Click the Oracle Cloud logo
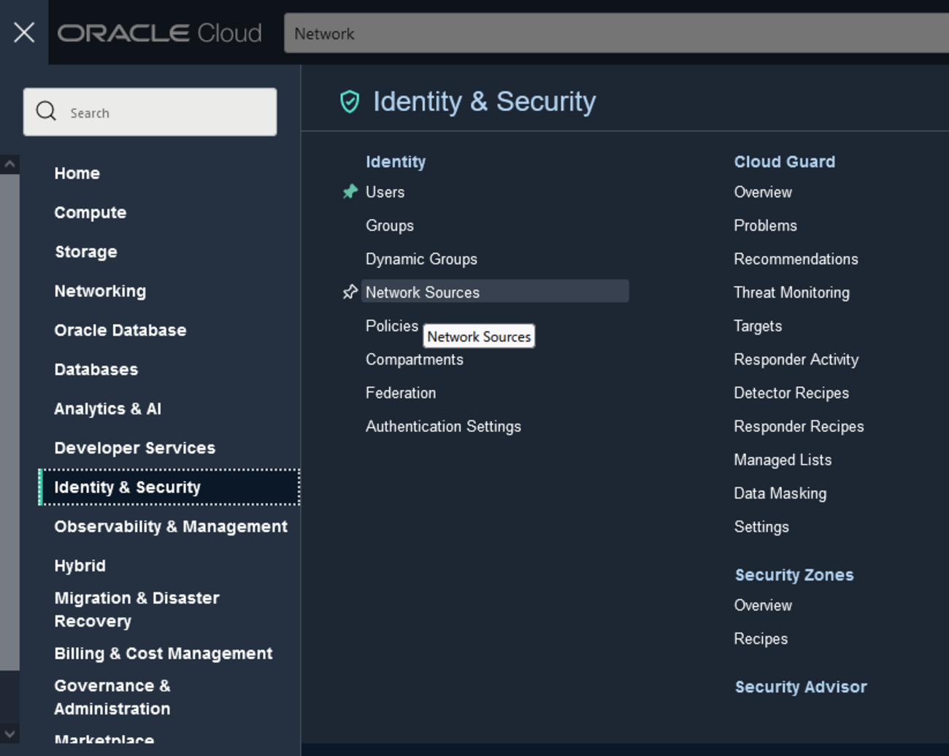Image resolution: width=949 pixels, height=756 pixels. click(159, 33)
